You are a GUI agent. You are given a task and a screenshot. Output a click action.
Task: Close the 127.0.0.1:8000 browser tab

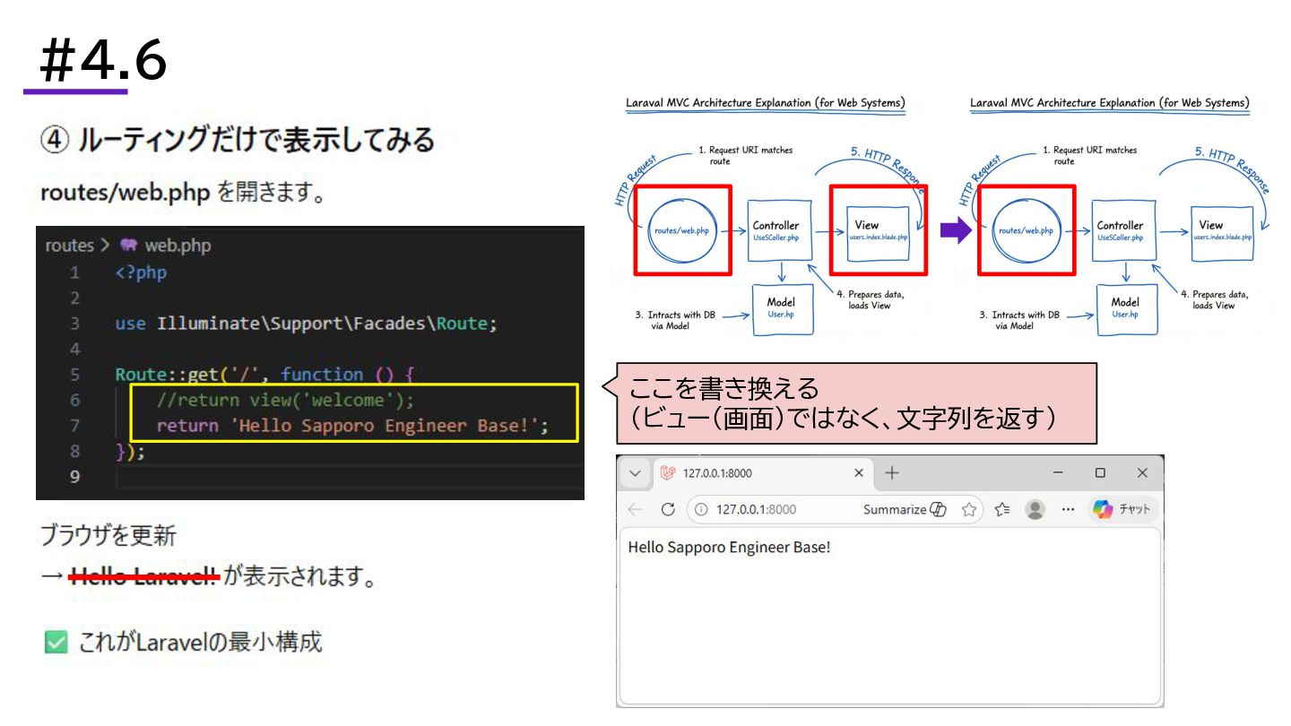(859, 473)
